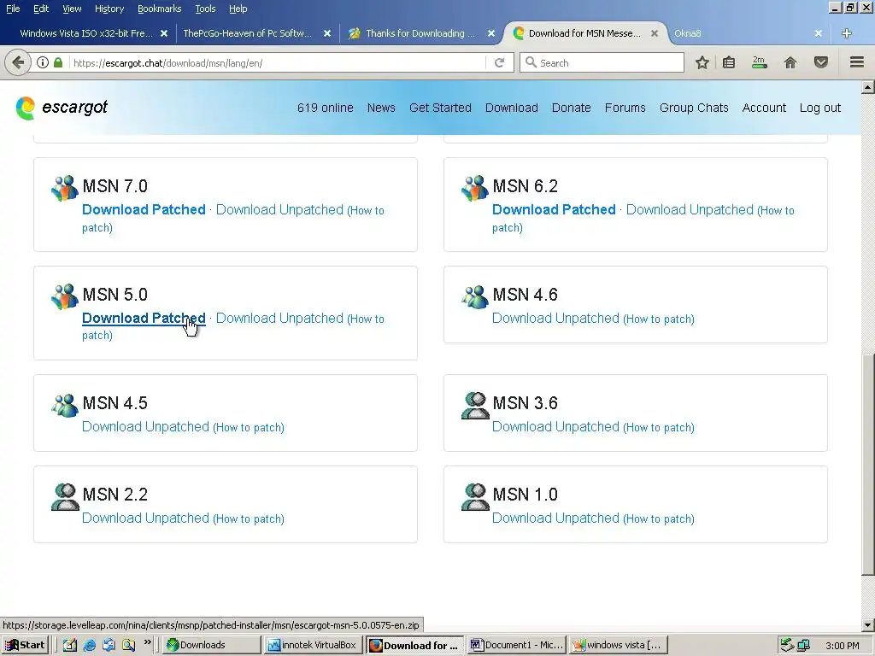The image size is (875, 656).
Task: Download Unpatched MSN 7.0
Action: click(279, 210)
